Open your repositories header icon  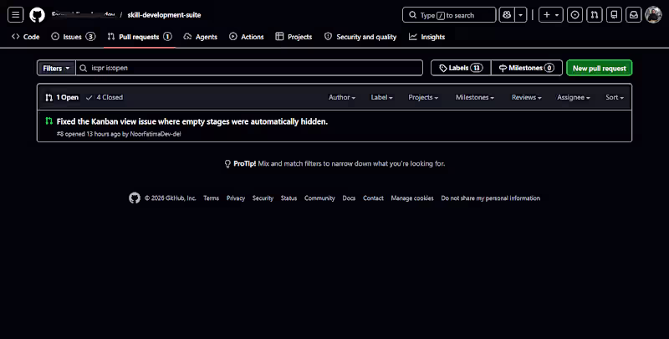[x=614, y=15]
